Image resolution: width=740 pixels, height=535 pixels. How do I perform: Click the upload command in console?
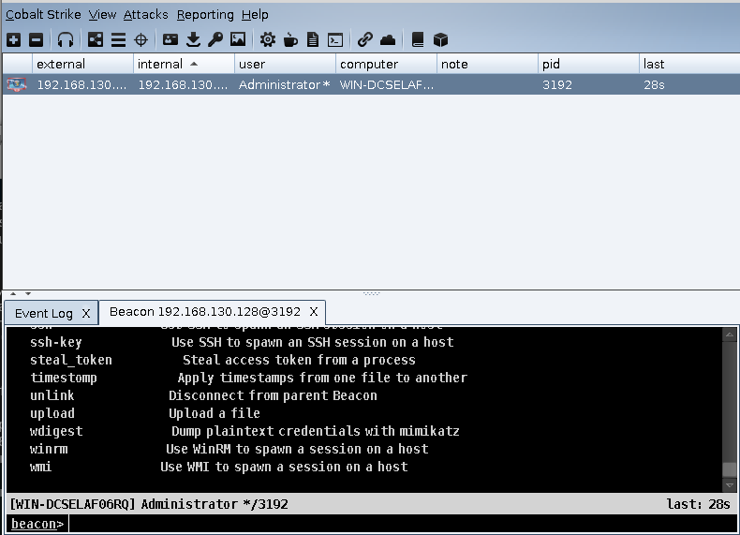[52, 413]
